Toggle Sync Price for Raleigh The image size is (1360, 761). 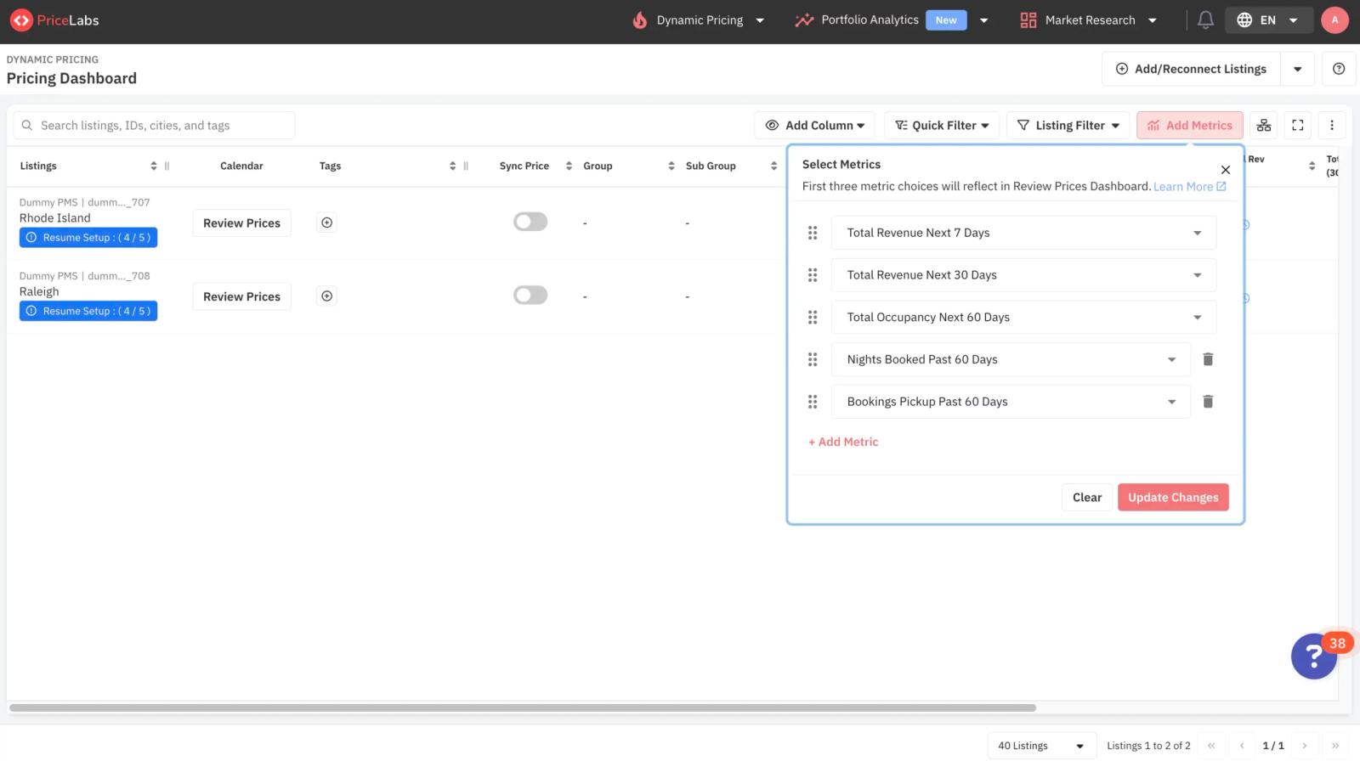[530, 295]
